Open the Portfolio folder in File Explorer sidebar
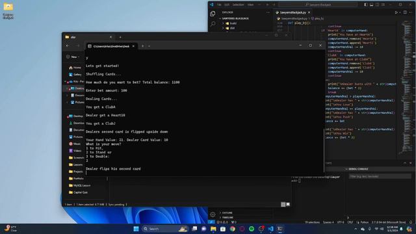The height and width of the screenshot is (234, 416). coord(77,179)
